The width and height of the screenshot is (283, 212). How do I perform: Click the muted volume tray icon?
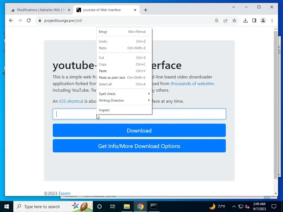coord(247,206)
